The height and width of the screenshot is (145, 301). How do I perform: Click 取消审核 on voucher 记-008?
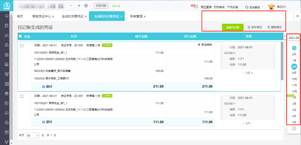coord(207,45)
